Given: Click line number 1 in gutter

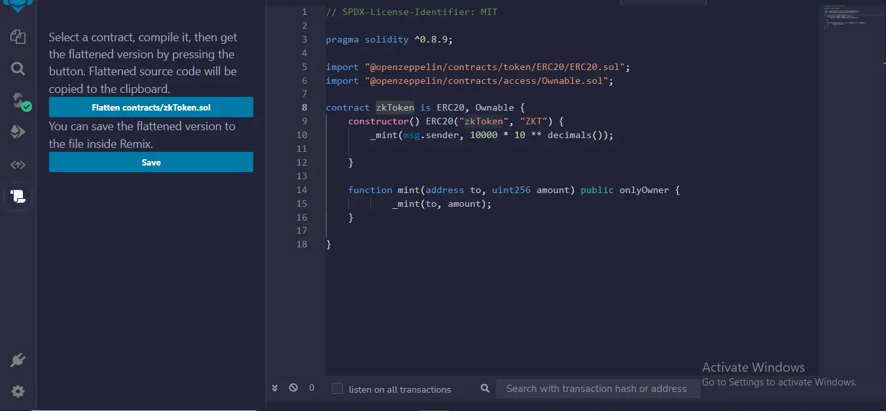Looking at the screenshot, I should coord(305,12).
